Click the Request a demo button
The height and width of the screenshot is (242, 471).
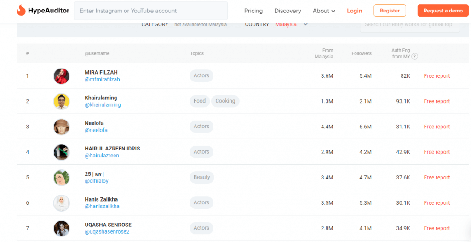(443, 11)
